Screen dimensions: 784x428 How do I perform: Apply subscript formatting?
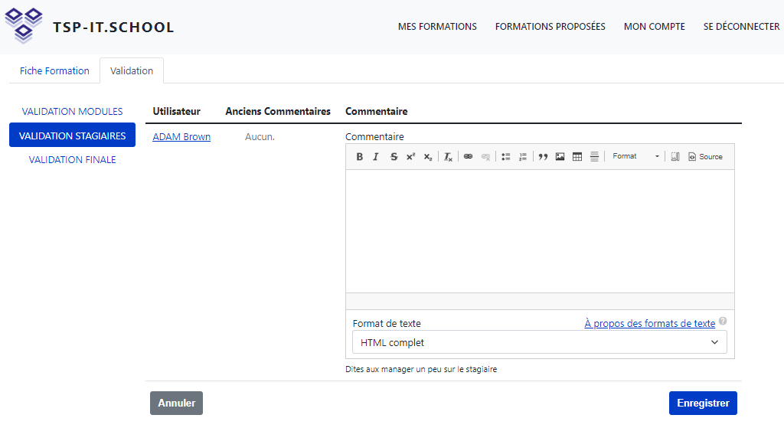427,156
